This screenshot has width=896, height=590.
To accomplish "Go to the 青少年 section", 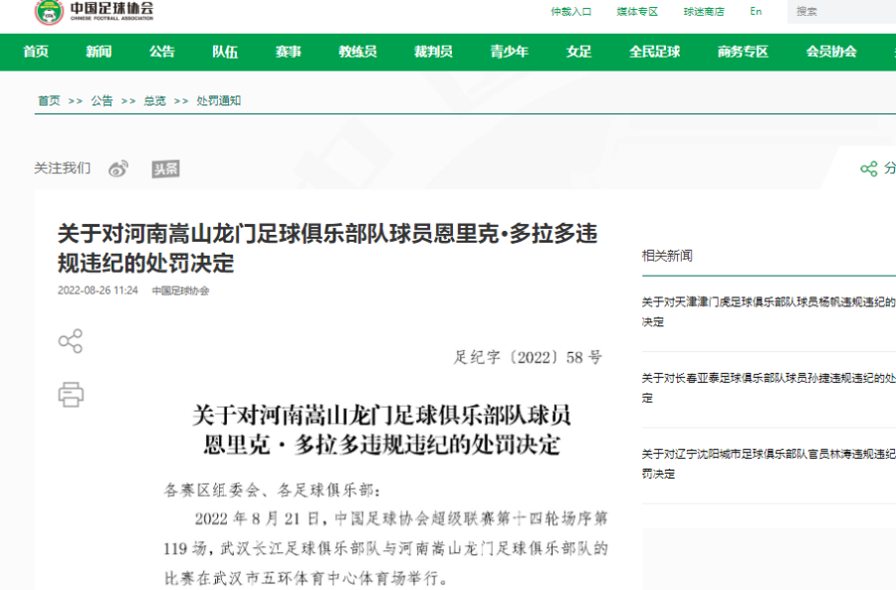I will coord(509,52).
